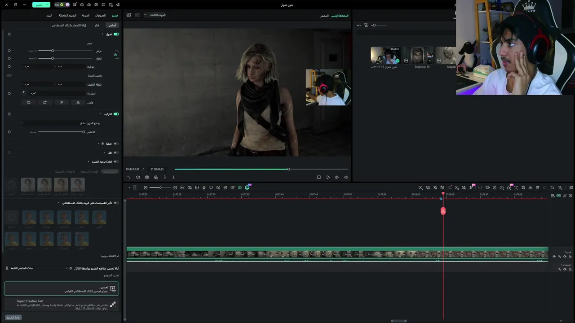This screenshot has width=575, height=323.
Task: Click the Text T tool in timeline toolbar
Action: tap(516, 188)
